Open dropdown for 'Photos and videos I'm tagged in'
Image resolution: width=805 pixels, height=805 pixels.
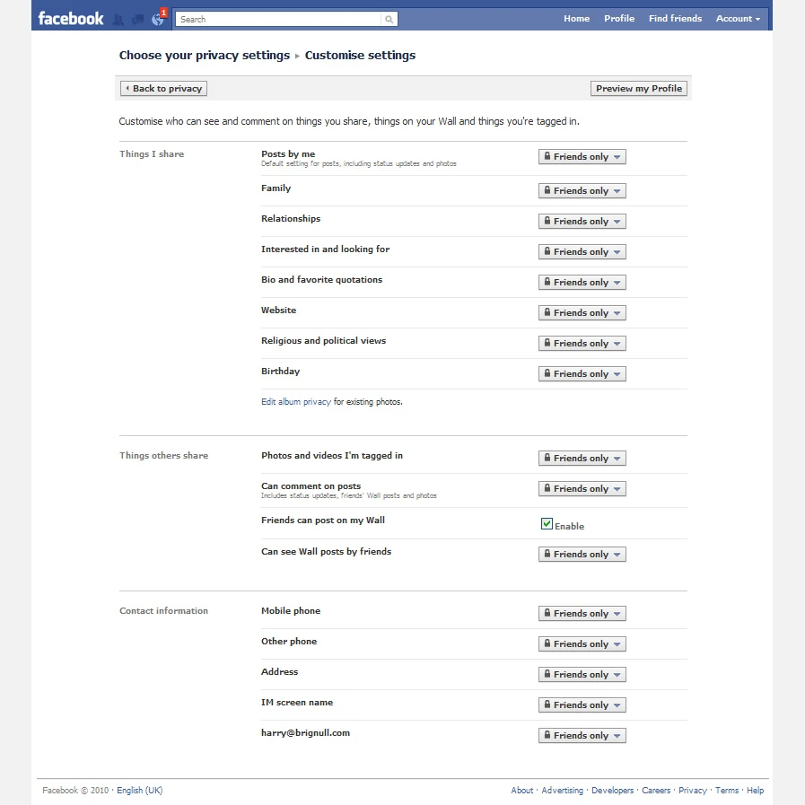582,459
